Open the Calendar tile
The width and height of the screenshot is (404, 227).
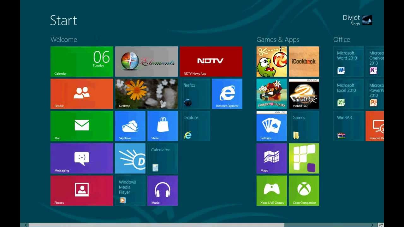point(82,61)
